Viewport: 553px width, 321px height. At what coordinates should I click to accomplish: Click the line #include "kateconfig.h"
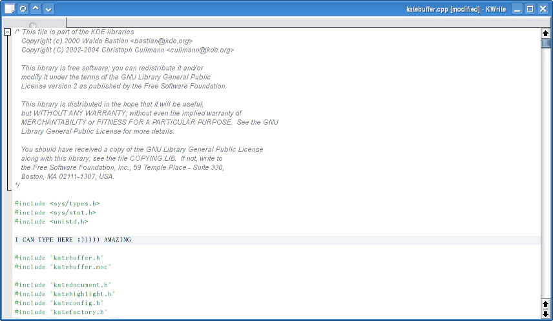click(x=59, y=304)
